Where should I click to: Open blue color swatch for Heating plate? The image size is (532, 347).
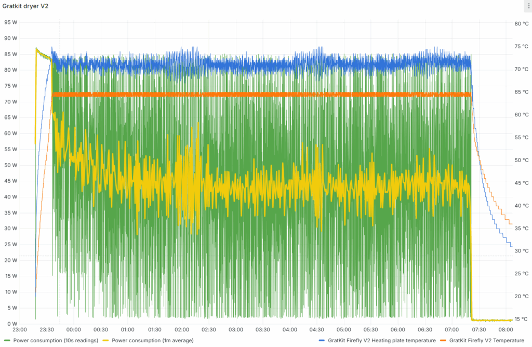(322, 340)
